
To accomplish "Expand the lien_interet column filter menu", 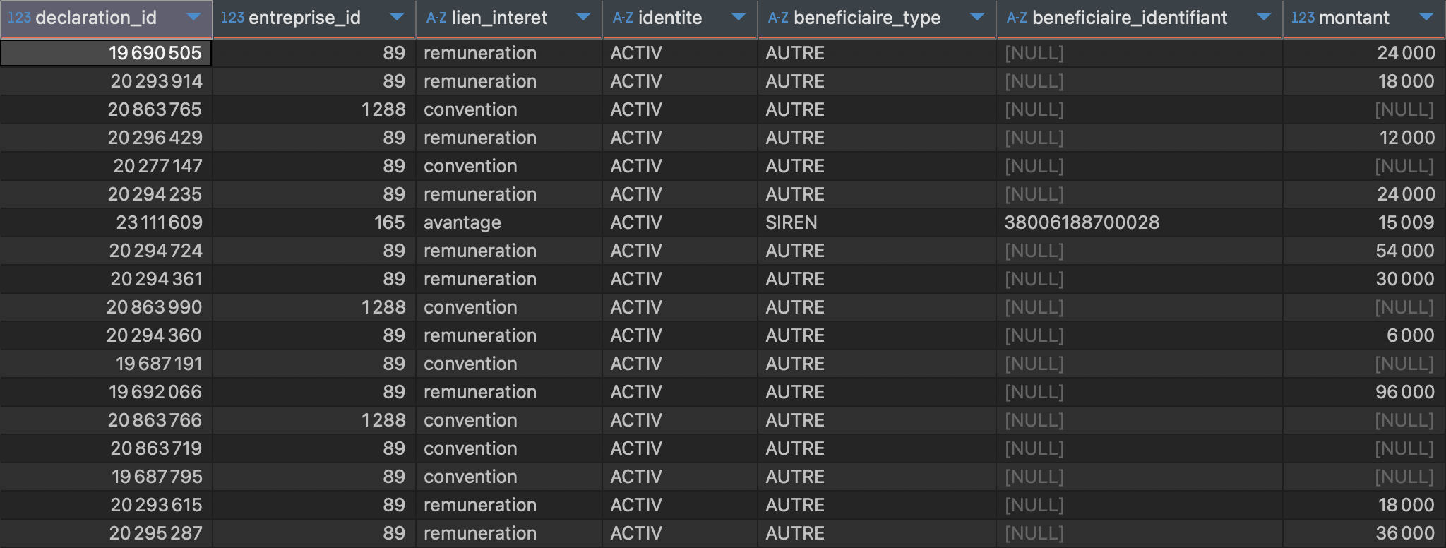I will (x=583, y=17).
